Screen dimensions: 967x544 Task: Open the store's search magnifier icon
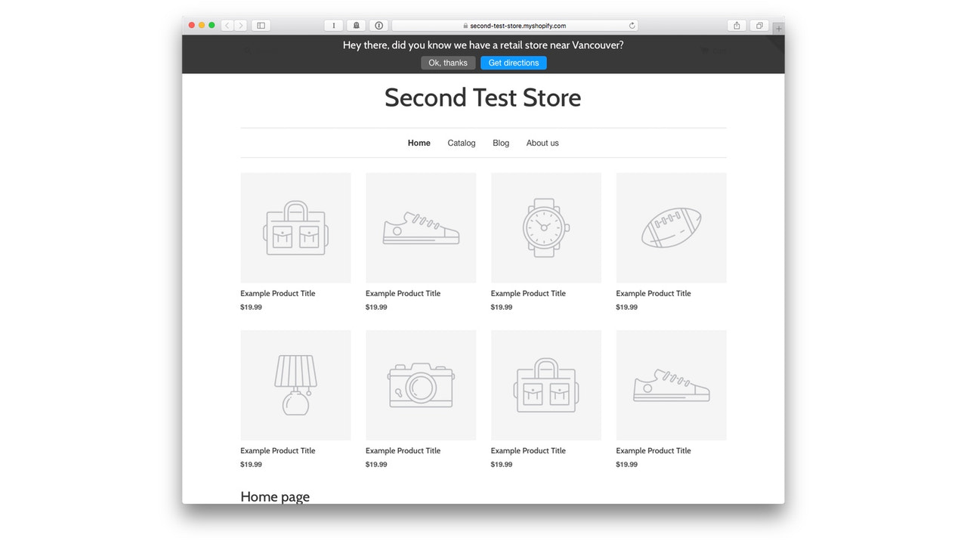(x=246, y=51)
